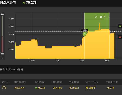Click the 終了 label in the green zone
This screenshot has width=122, height=95.
(103, 17)
